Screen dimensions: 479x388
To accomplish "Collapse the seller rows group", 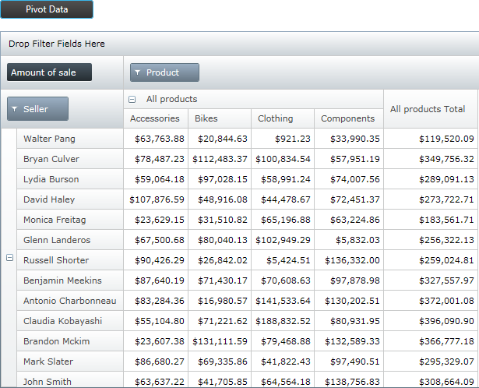I will tap(9, 258).
